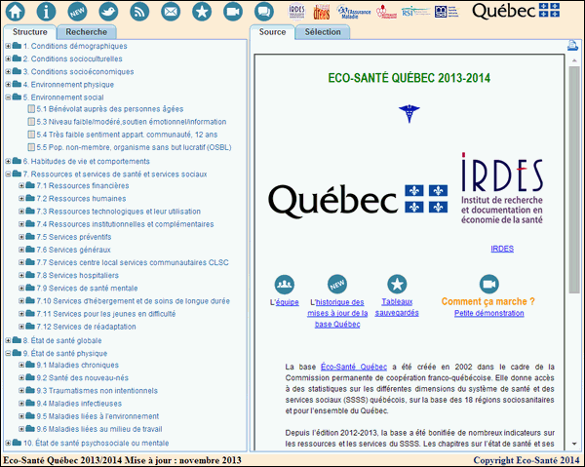Open the Information icon
The height and width of the screenshot is (467, 585).
pos(46,11)
